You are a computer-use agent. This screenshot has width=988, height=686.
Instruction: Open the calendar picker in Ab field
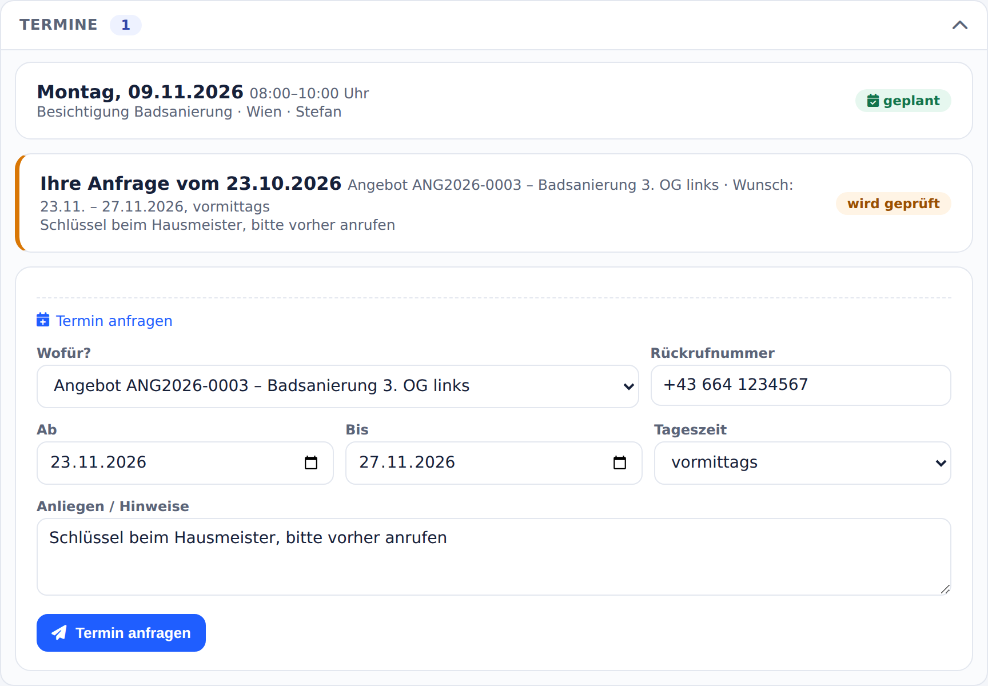311,462
